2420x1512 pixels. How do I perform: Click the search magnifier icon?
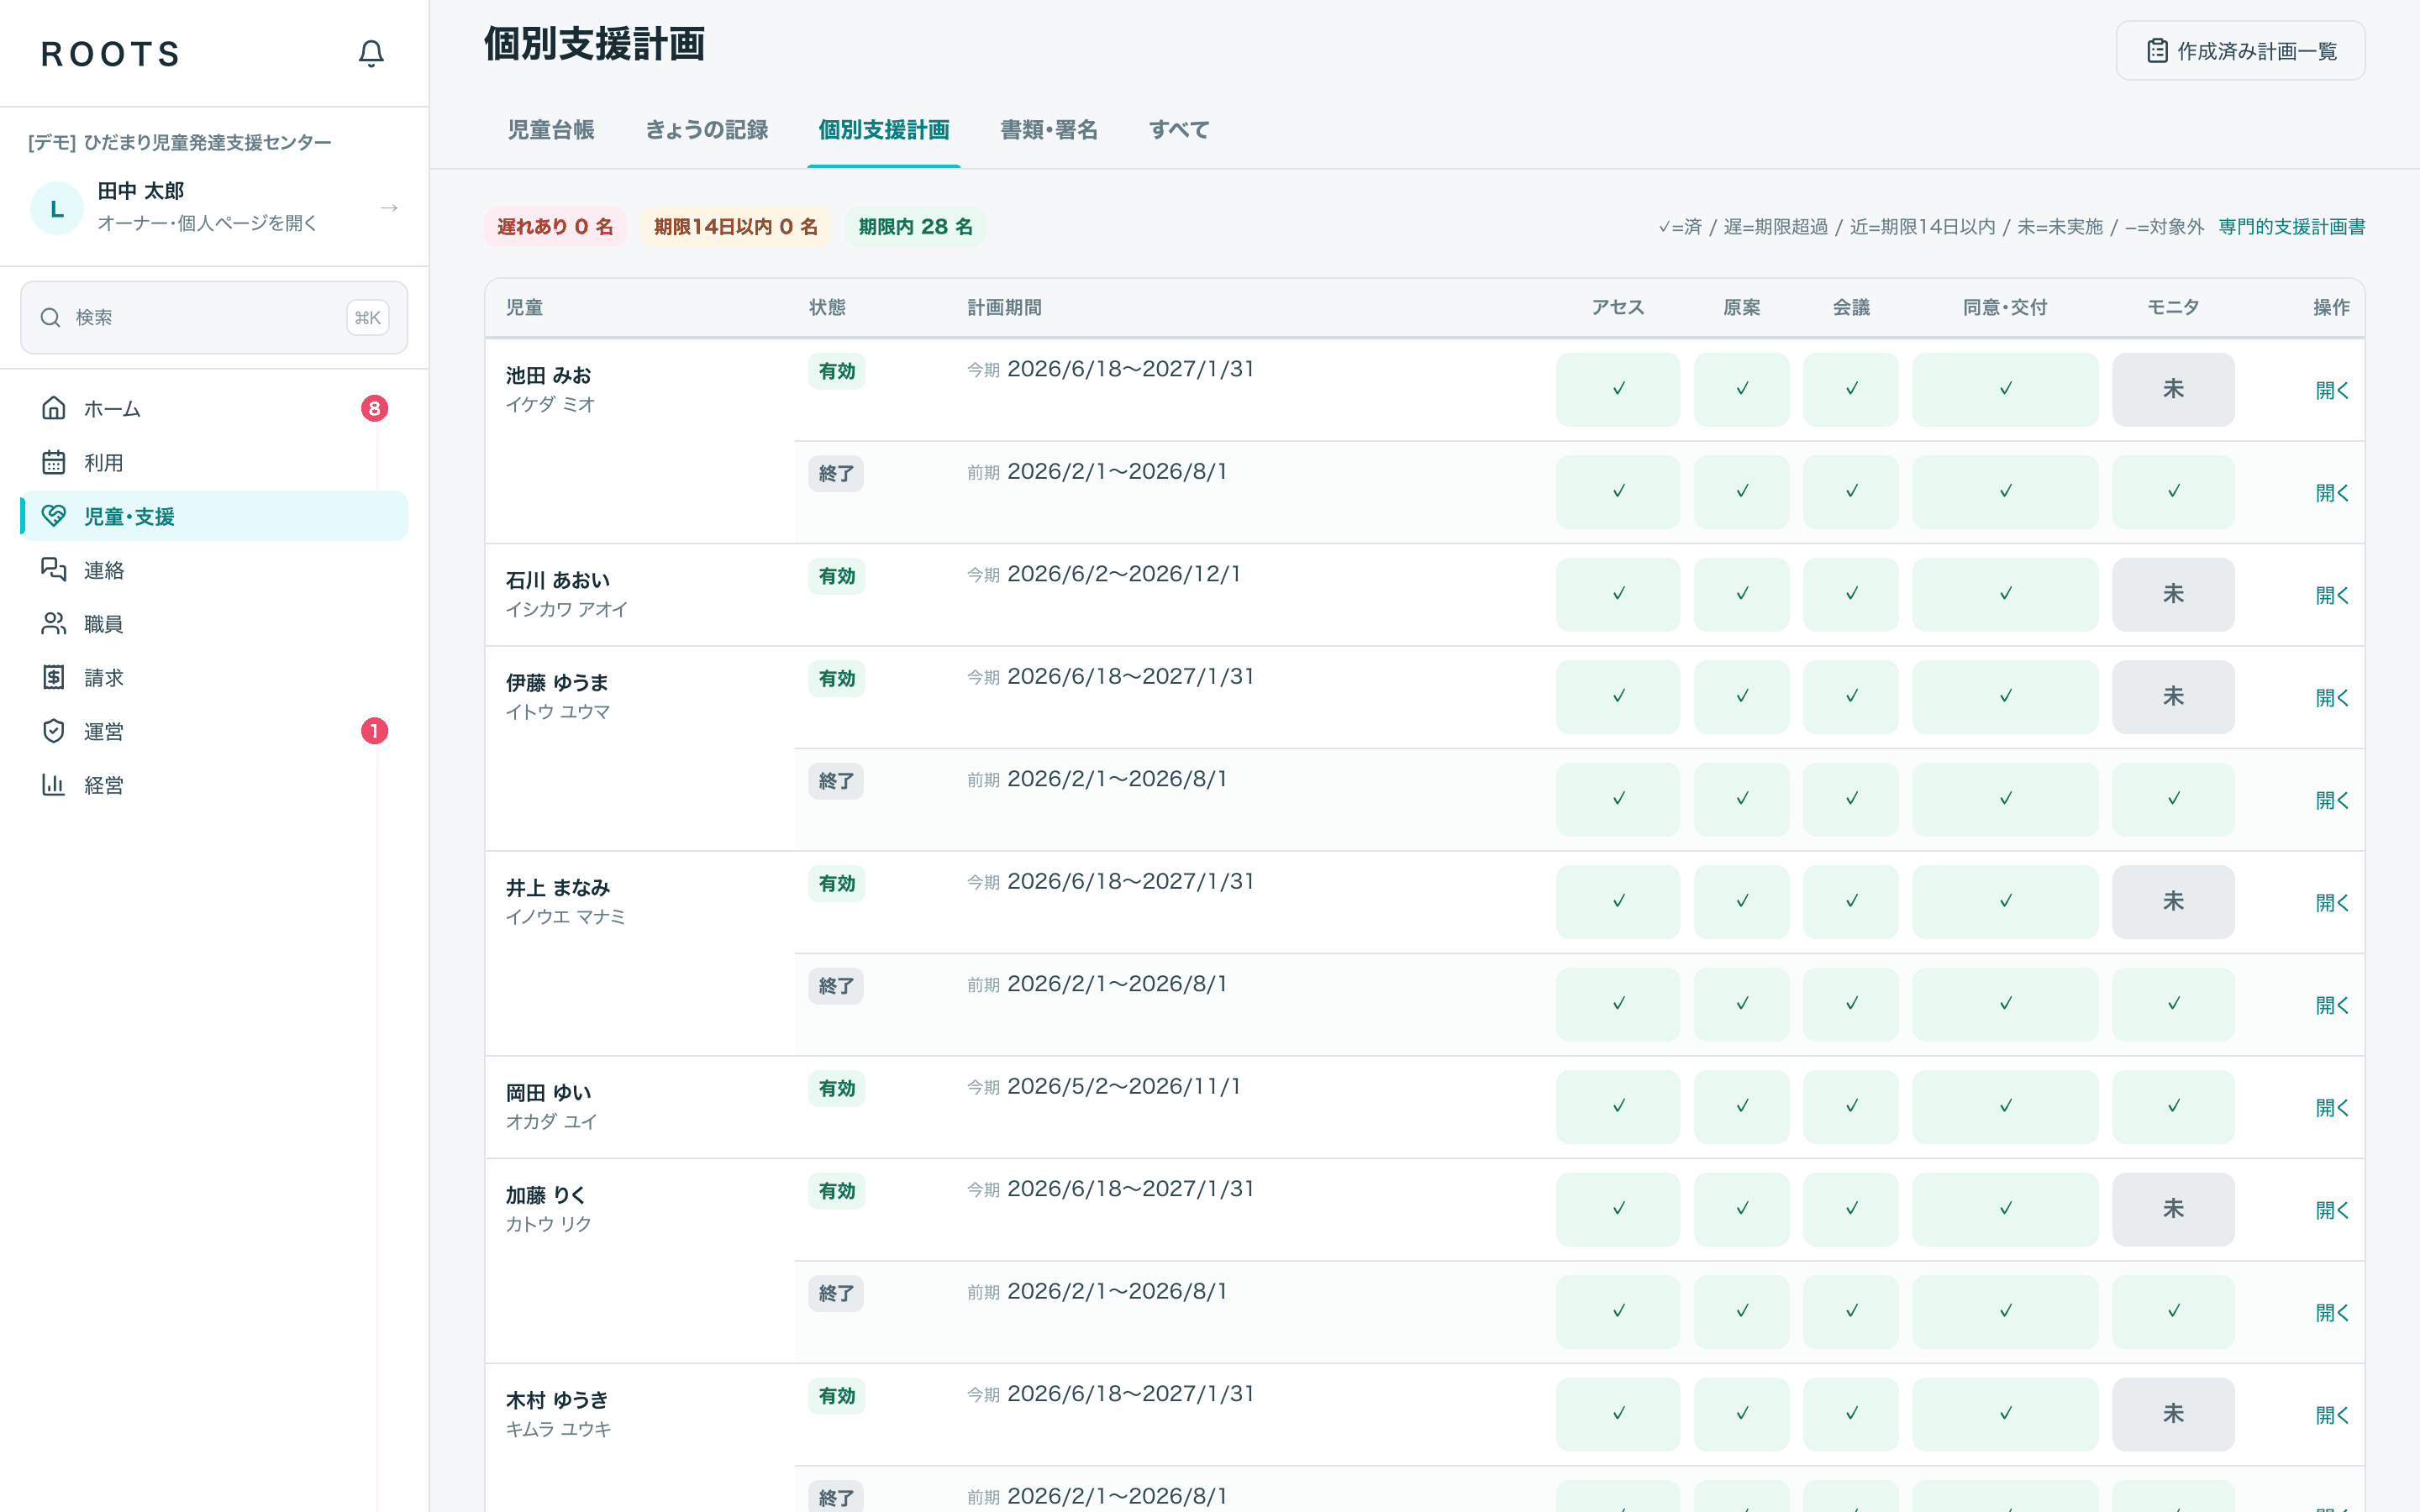point(50,317)
